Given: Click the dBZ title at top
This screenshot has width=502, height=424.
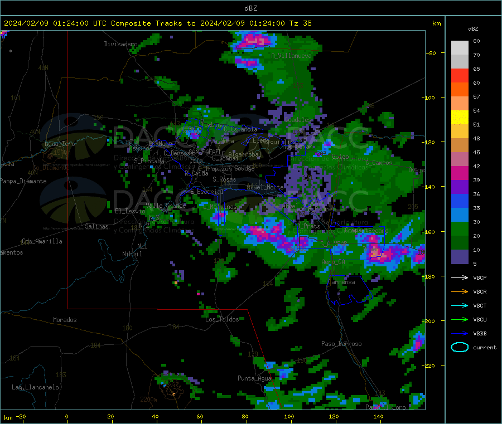Looking at the screenshot, I should (250, 8).
